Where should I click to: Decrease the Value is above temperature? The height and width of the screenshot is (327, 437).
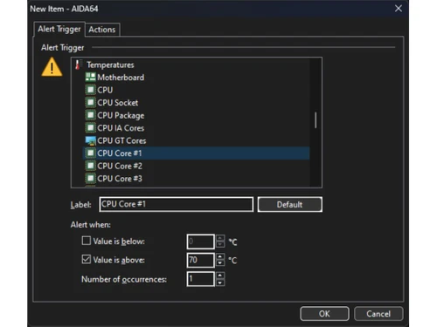(x=220, y=263)
